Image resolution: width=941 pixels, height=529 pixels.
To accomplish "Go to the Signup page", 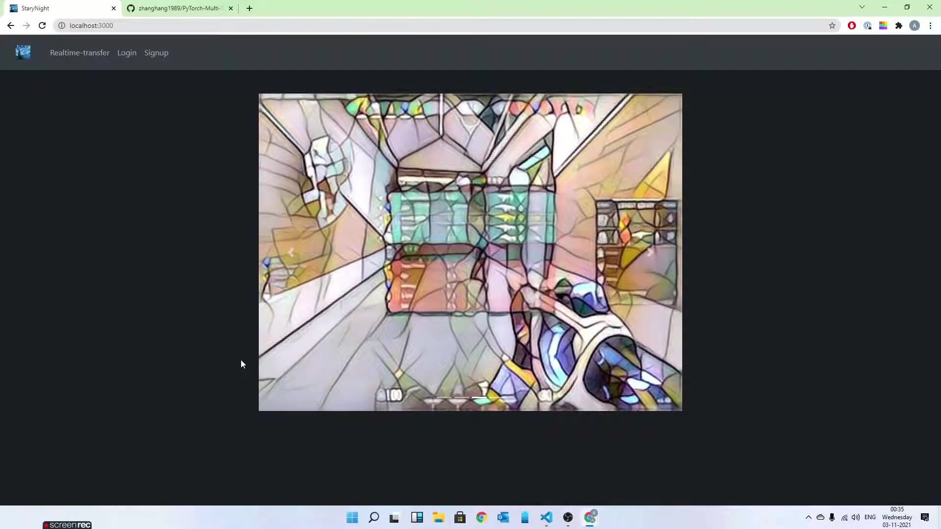I will (x=156, y=53).
